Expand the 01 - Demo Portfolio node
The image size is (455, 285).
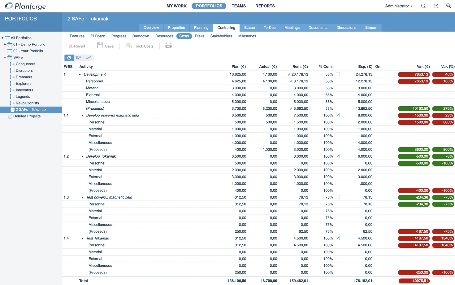5,44
